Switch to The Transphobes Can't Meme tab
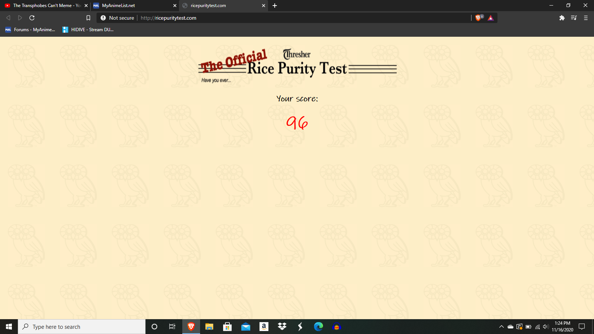 (44, 6)
